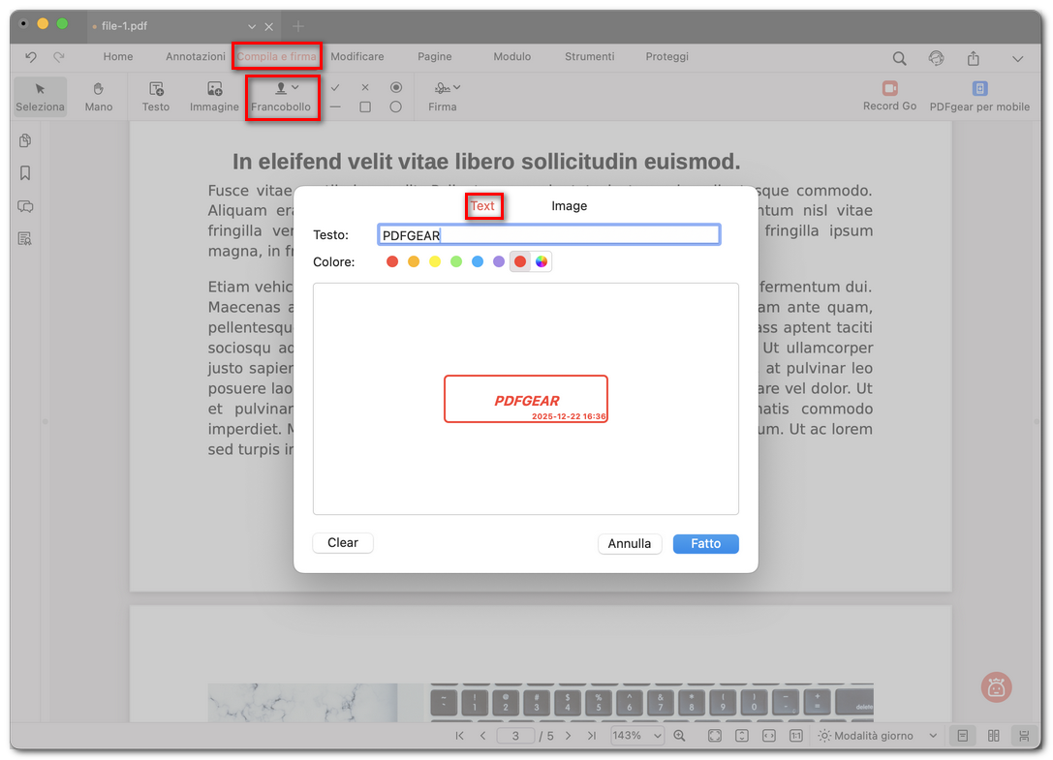Pick the orange color swatch

pos(414,261)
